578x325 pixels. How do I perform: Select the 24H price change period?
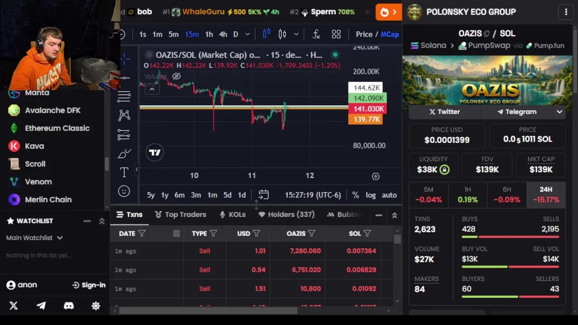coord(546,195)
